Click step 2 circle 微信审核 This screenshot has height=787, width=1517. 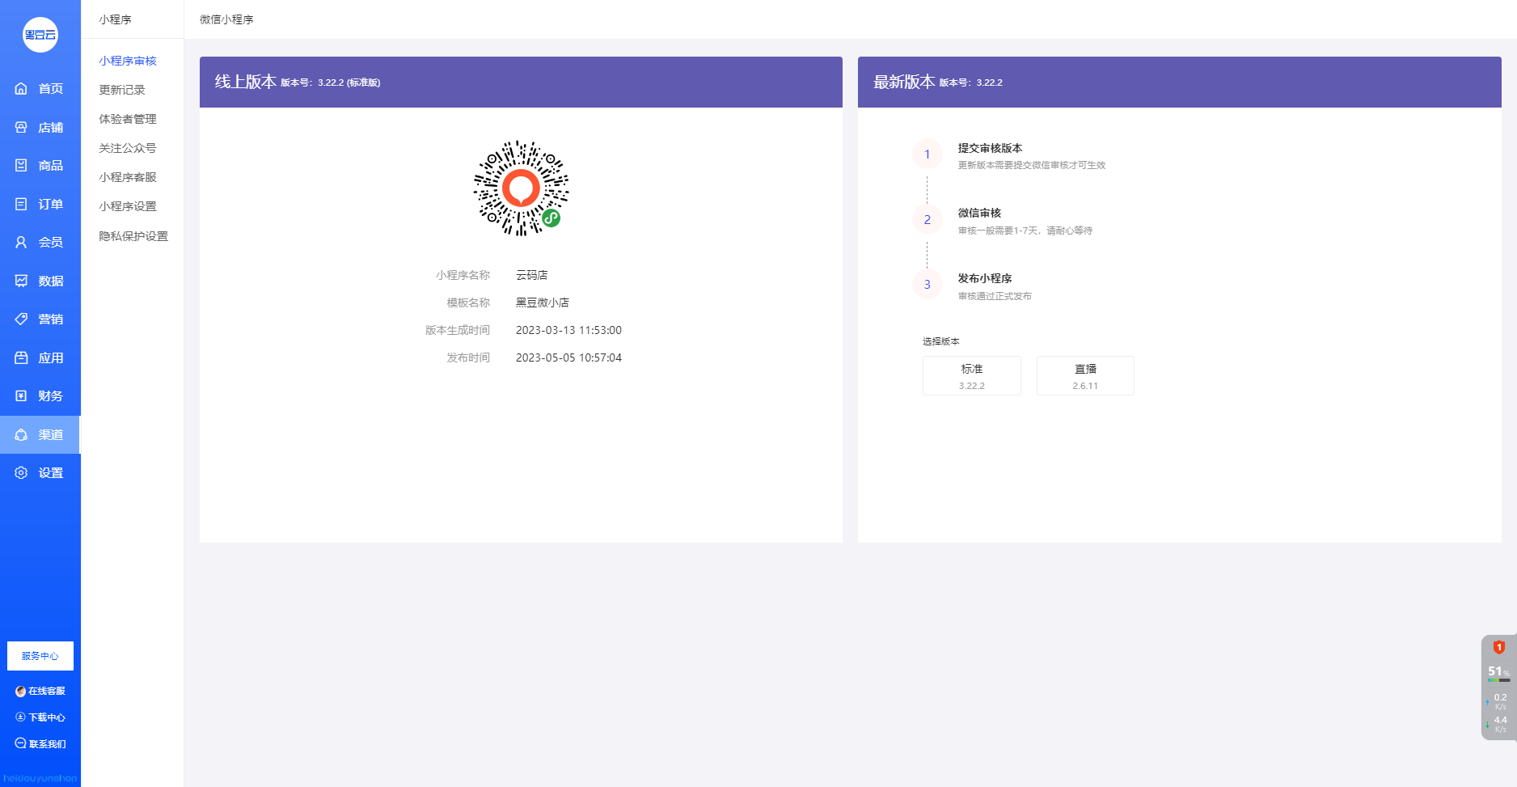928,220
